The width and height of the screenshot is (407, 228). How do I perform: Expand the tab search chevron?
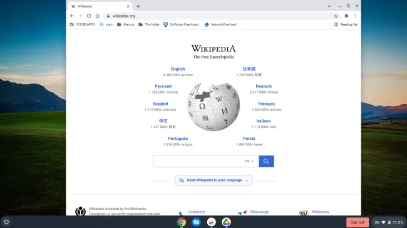(x=329, y=6)
